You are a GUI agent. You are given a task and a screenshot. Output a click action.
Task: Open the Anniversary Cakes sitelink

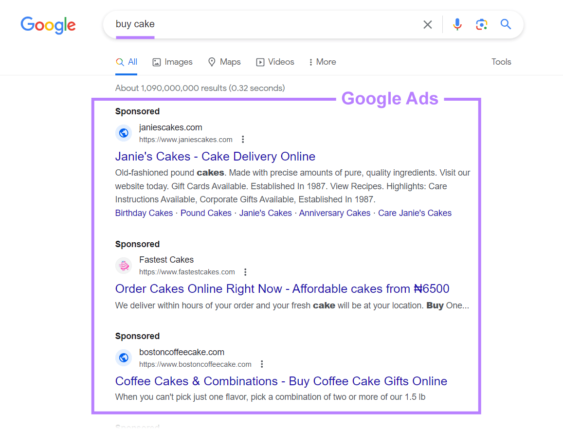pyautogui.click(x=334, y=213)
